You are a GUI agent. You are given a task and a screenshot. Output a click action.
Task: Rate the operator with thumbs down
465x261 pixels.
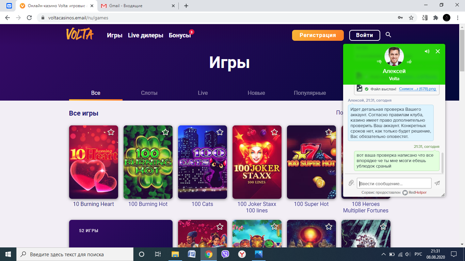coord(379,62)
